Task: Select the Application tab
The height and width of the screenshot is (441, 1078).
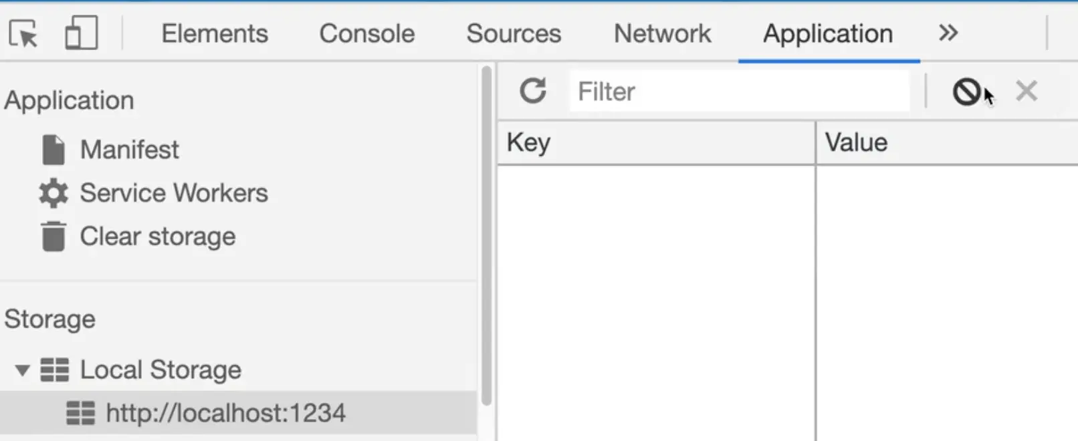Action: 828,33
